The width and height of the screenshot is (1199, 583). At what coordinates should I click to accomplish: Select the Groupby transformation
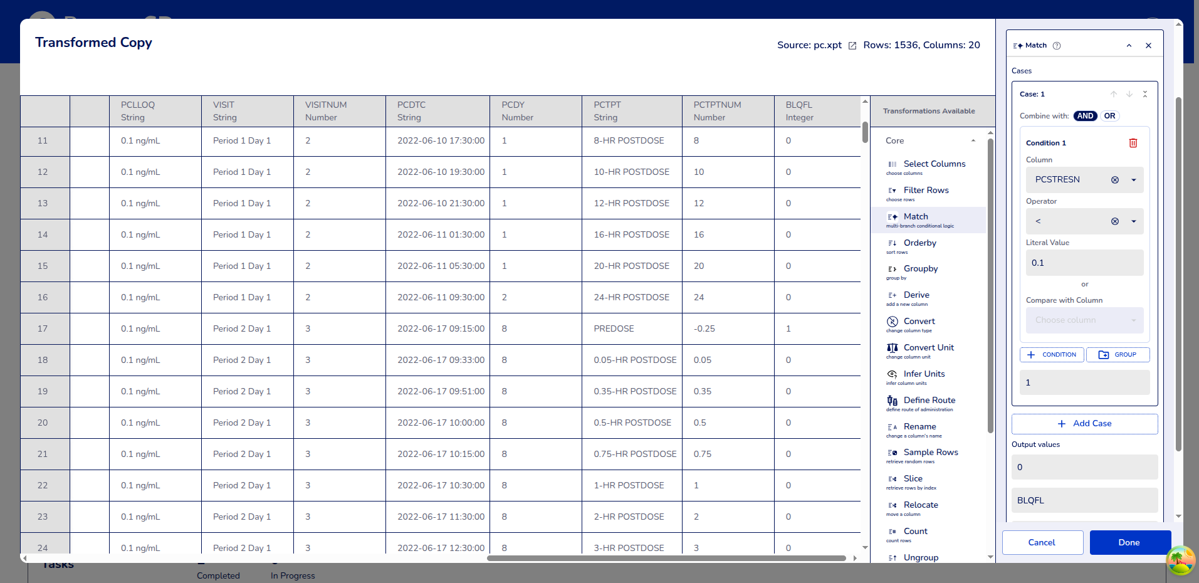(x=920, y=269)
